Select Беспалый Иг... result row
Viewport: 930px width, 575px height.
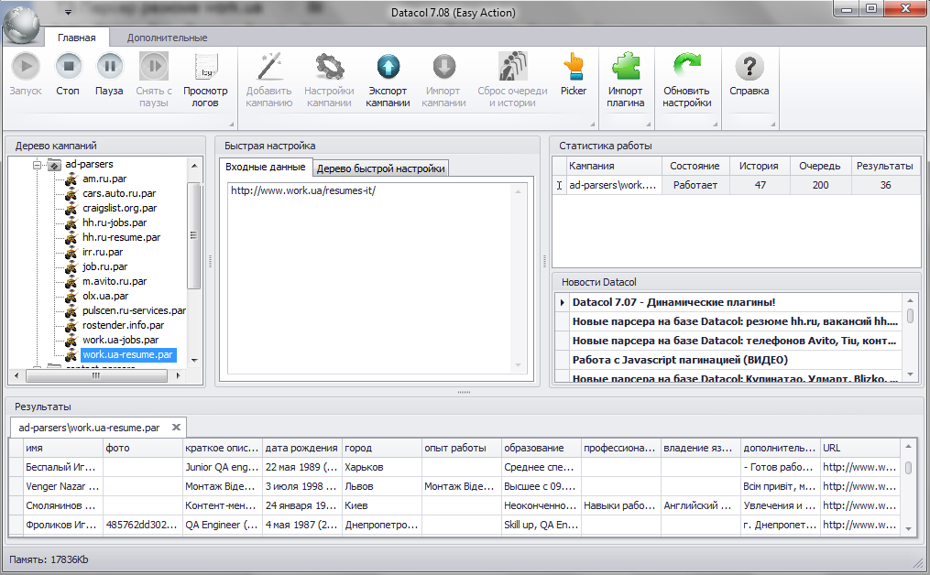pyautogui.click(x=456, y=467)
